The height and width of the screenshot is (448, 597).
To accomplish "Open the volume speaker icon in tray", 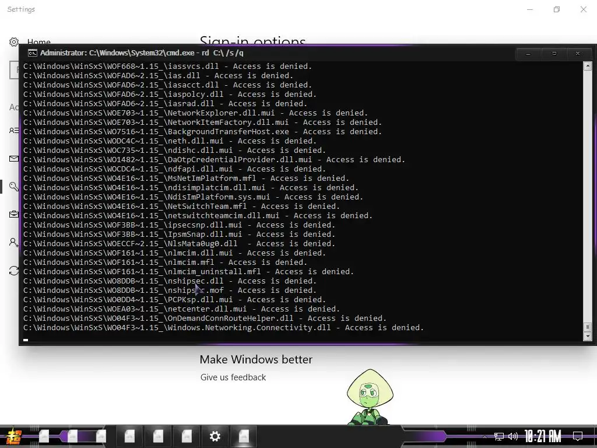I will coord(513,436).
